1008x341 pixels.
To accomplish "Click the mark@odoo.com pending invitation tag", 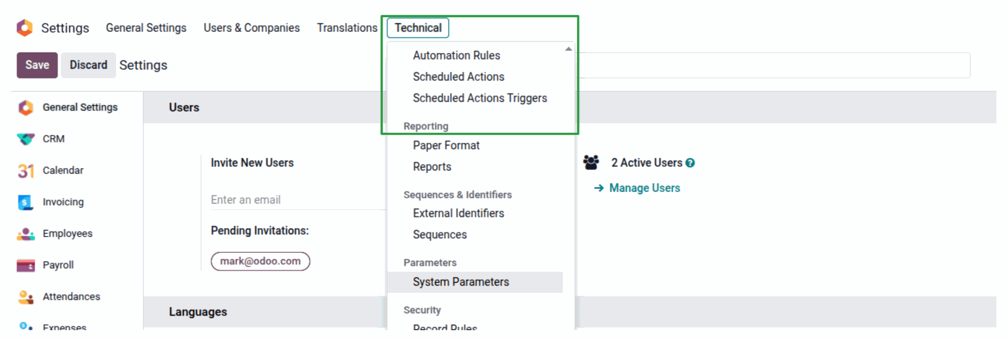I will tap(260, 261).
